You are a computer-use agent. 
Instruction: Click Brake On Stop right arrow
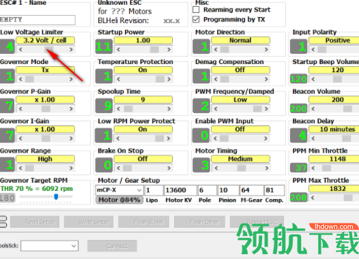[x=169, y=168]
